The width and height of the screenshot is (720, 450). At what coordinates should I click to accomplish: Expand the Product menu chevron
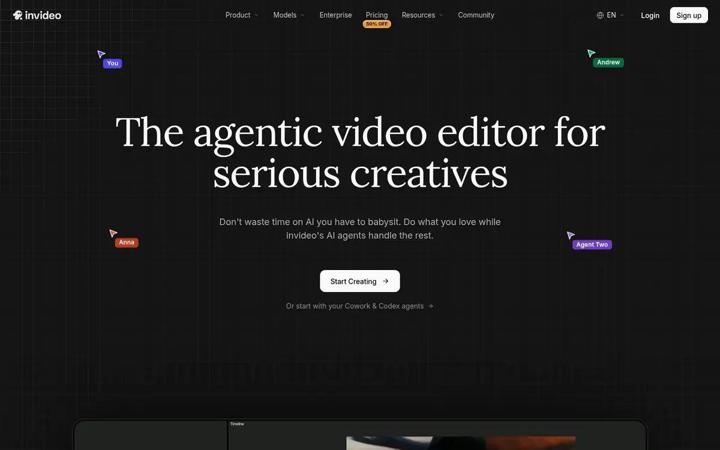click(x=257, y=15)
